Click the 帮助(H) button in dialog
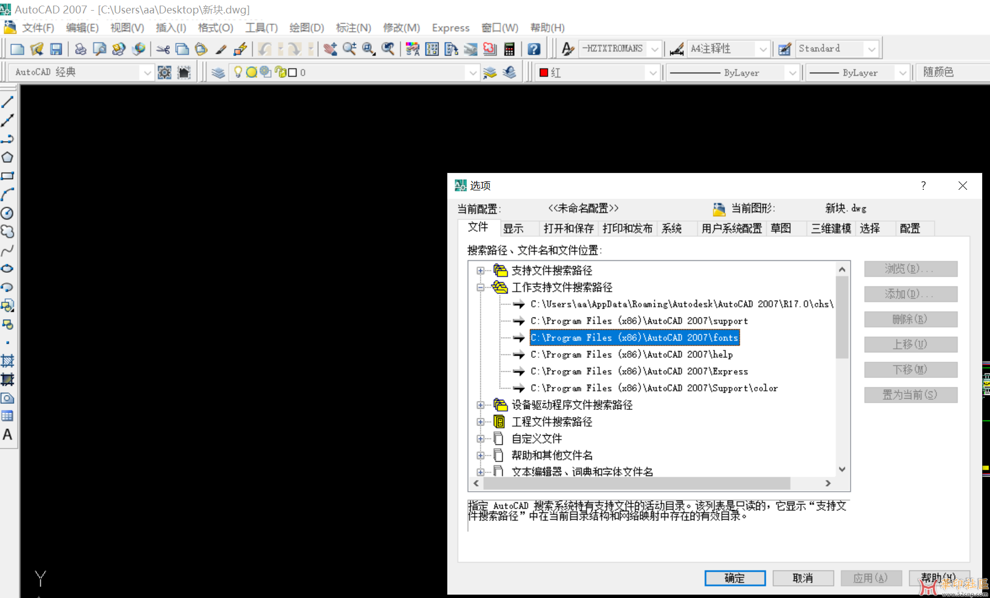990x598 pixels. (x=939, y=578)
